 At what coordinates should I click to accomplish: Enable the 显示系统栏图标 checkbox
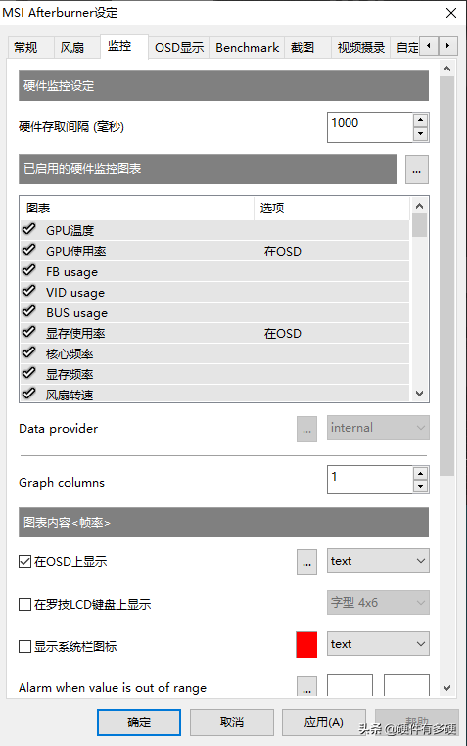tap(24, 646)
